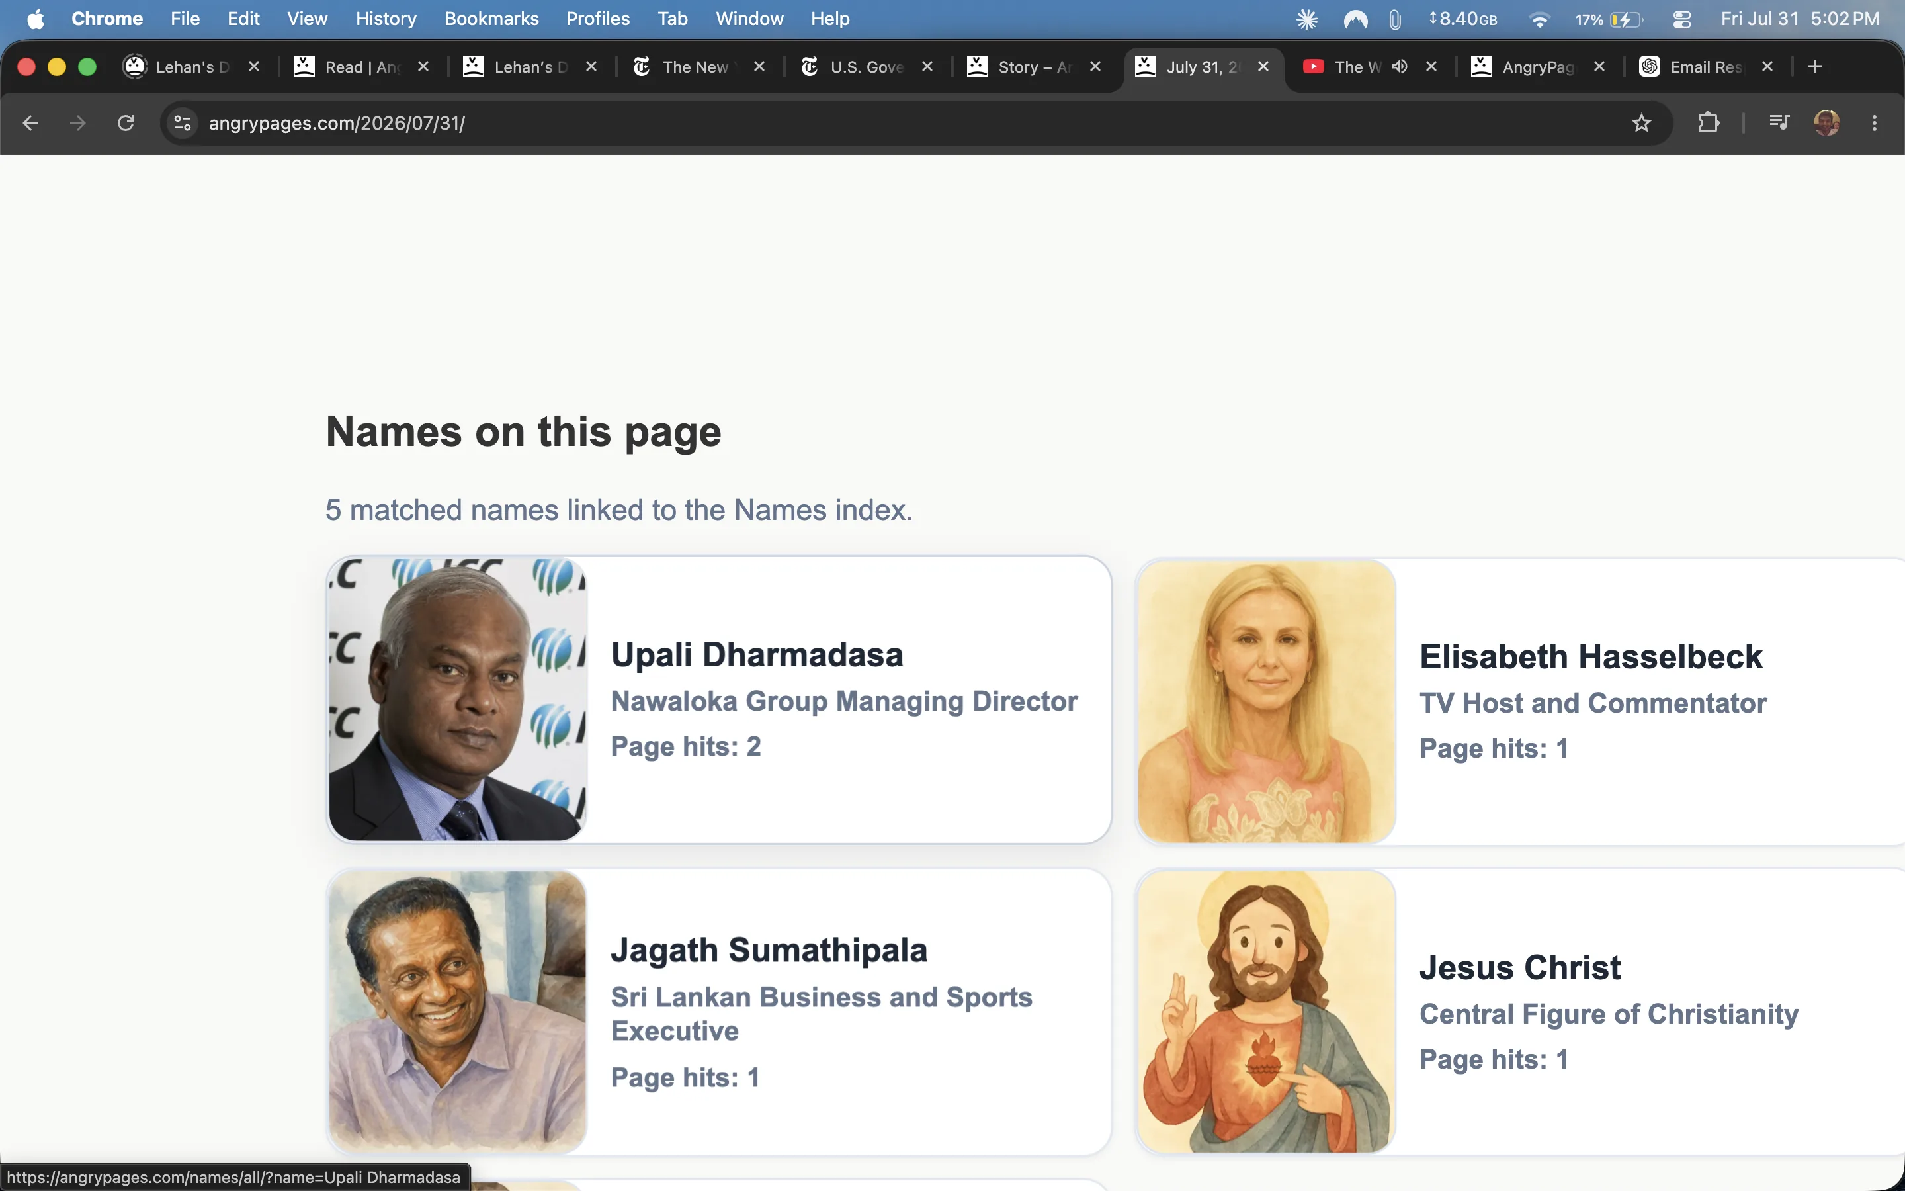Viewport: 1905px width, 1191px height.
Task: Mute the YouTube tab's audio speaker icon
Action: click(1399, 66)
